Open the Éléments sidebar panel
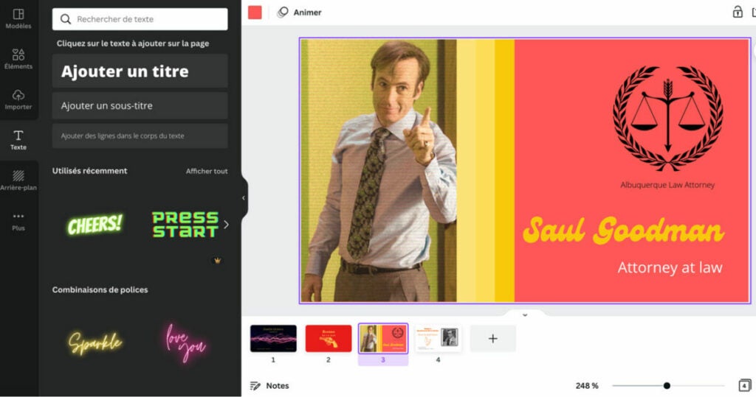The image size is (756, 397). [x=18, y=59]
